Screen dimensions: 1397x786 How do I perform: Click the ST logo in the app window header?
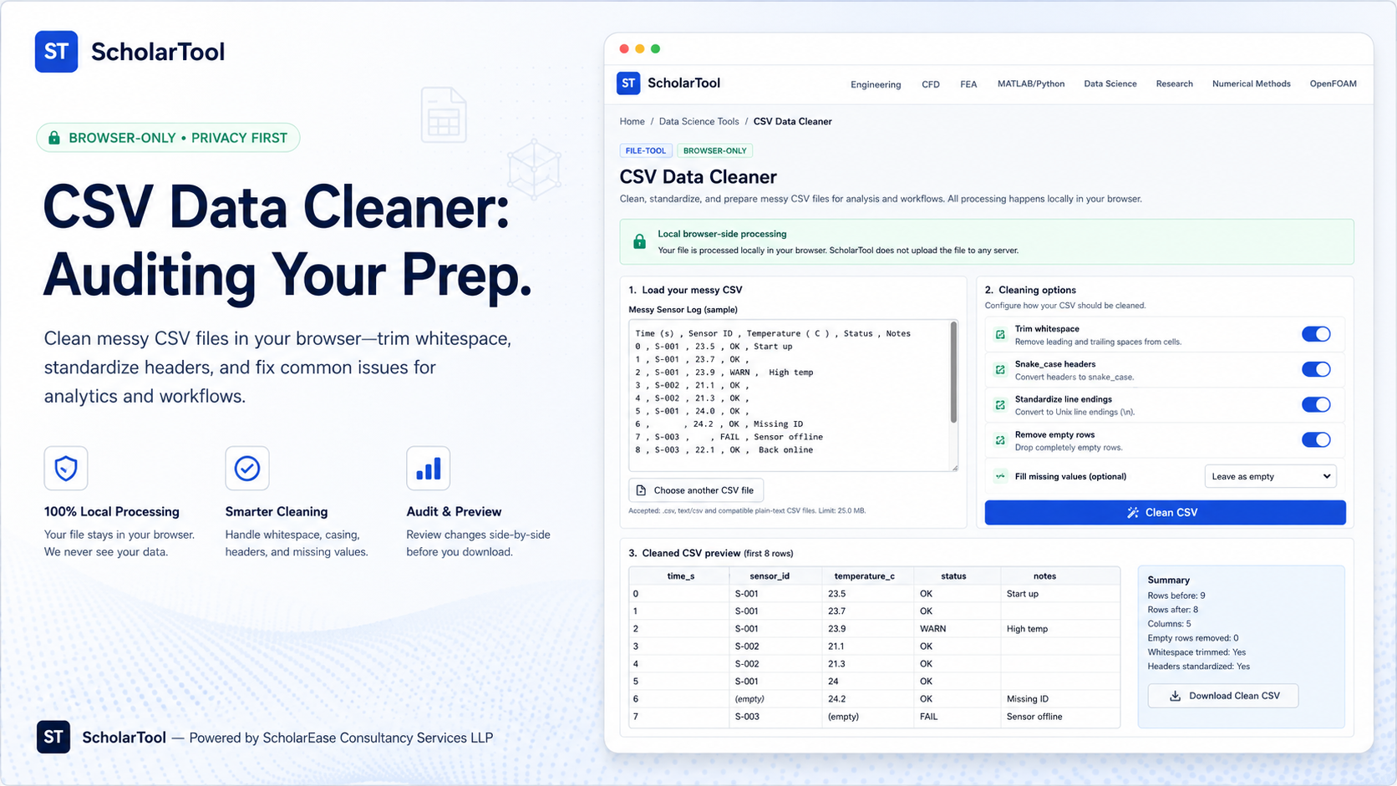(628, 83)
